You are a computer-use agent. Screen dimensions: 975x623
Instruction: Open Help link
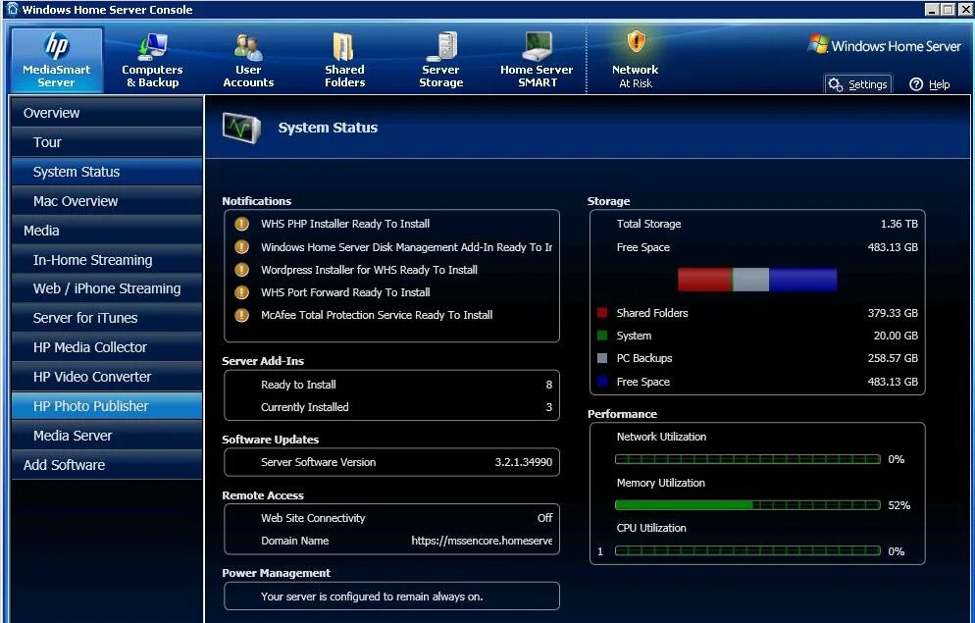930,84
